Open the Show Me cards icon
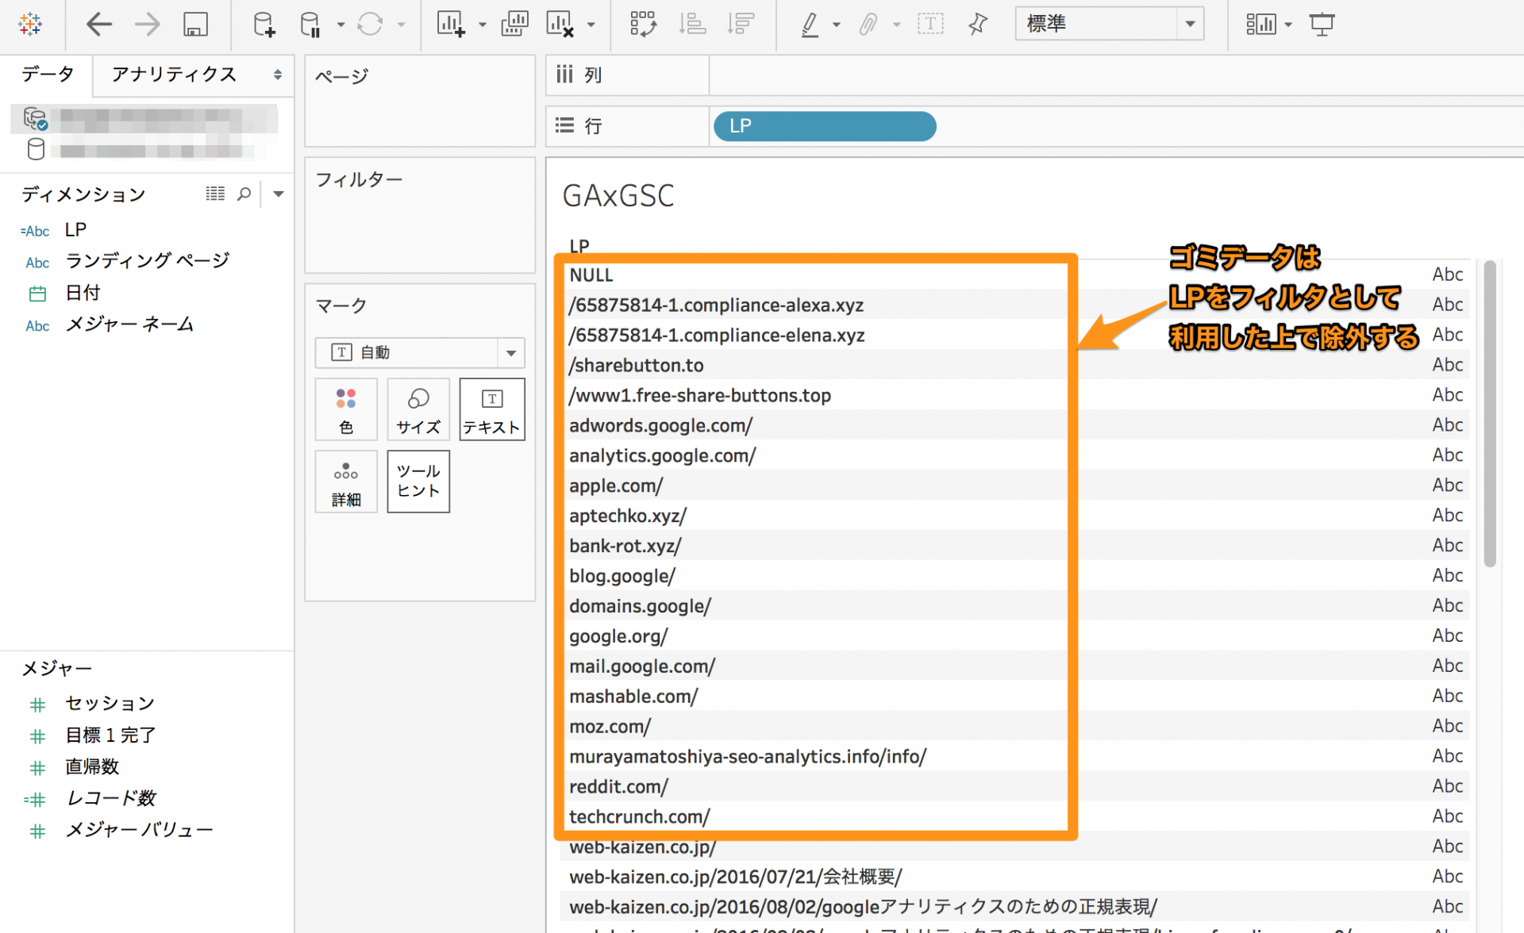The width and height of the screenshot is (1524, 933). (1260, 25)
